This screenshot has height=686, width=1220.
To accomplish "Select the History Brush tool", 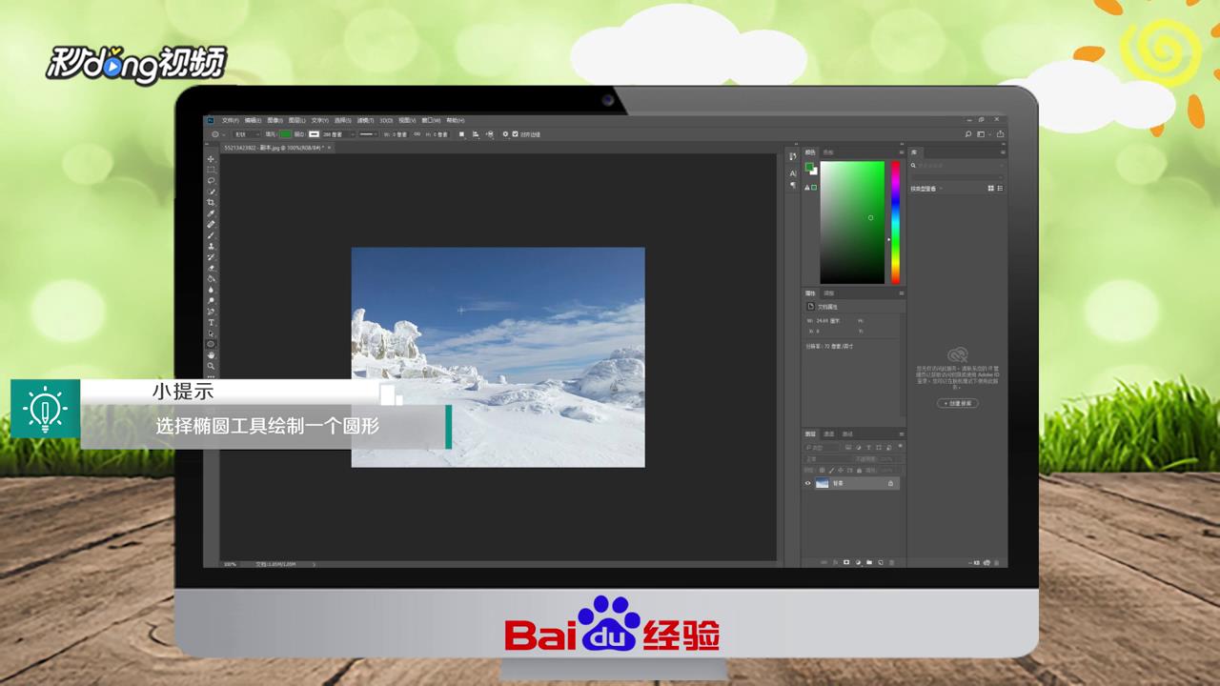I will click(x=211, y=257).
